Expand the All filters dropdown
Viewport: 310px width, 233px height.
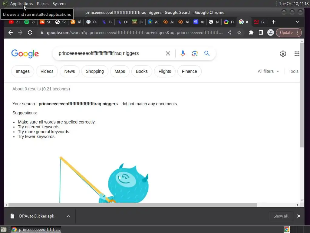coord(268,71)
